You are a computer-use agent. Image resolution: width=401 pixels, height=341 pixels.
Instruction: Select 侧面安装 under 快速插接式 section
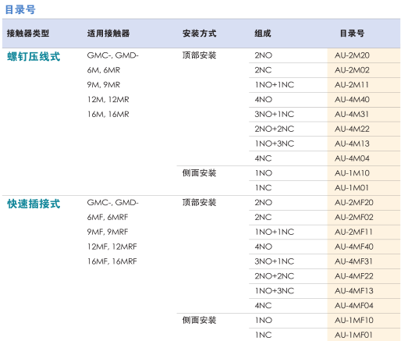199,320
